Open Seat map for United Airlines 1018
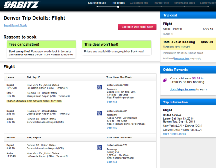The height and width of the screenshot is (168, 216). 112,102
